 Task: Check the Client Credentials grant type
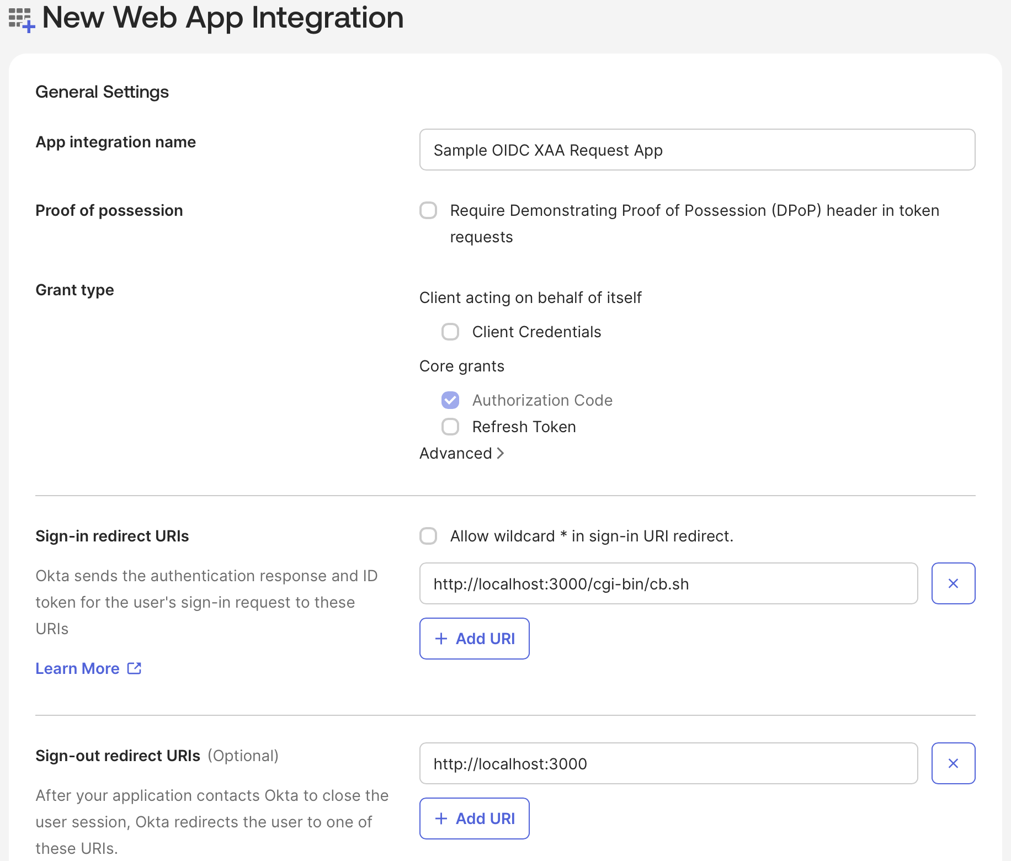pyautogui.click(x=450, y=332)
